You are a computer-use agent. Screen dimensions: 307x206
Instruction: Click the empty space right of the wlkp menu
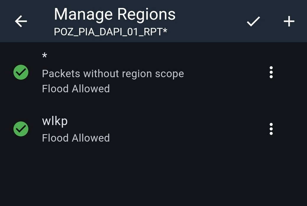pyautogui.click(x=293, y=129)
